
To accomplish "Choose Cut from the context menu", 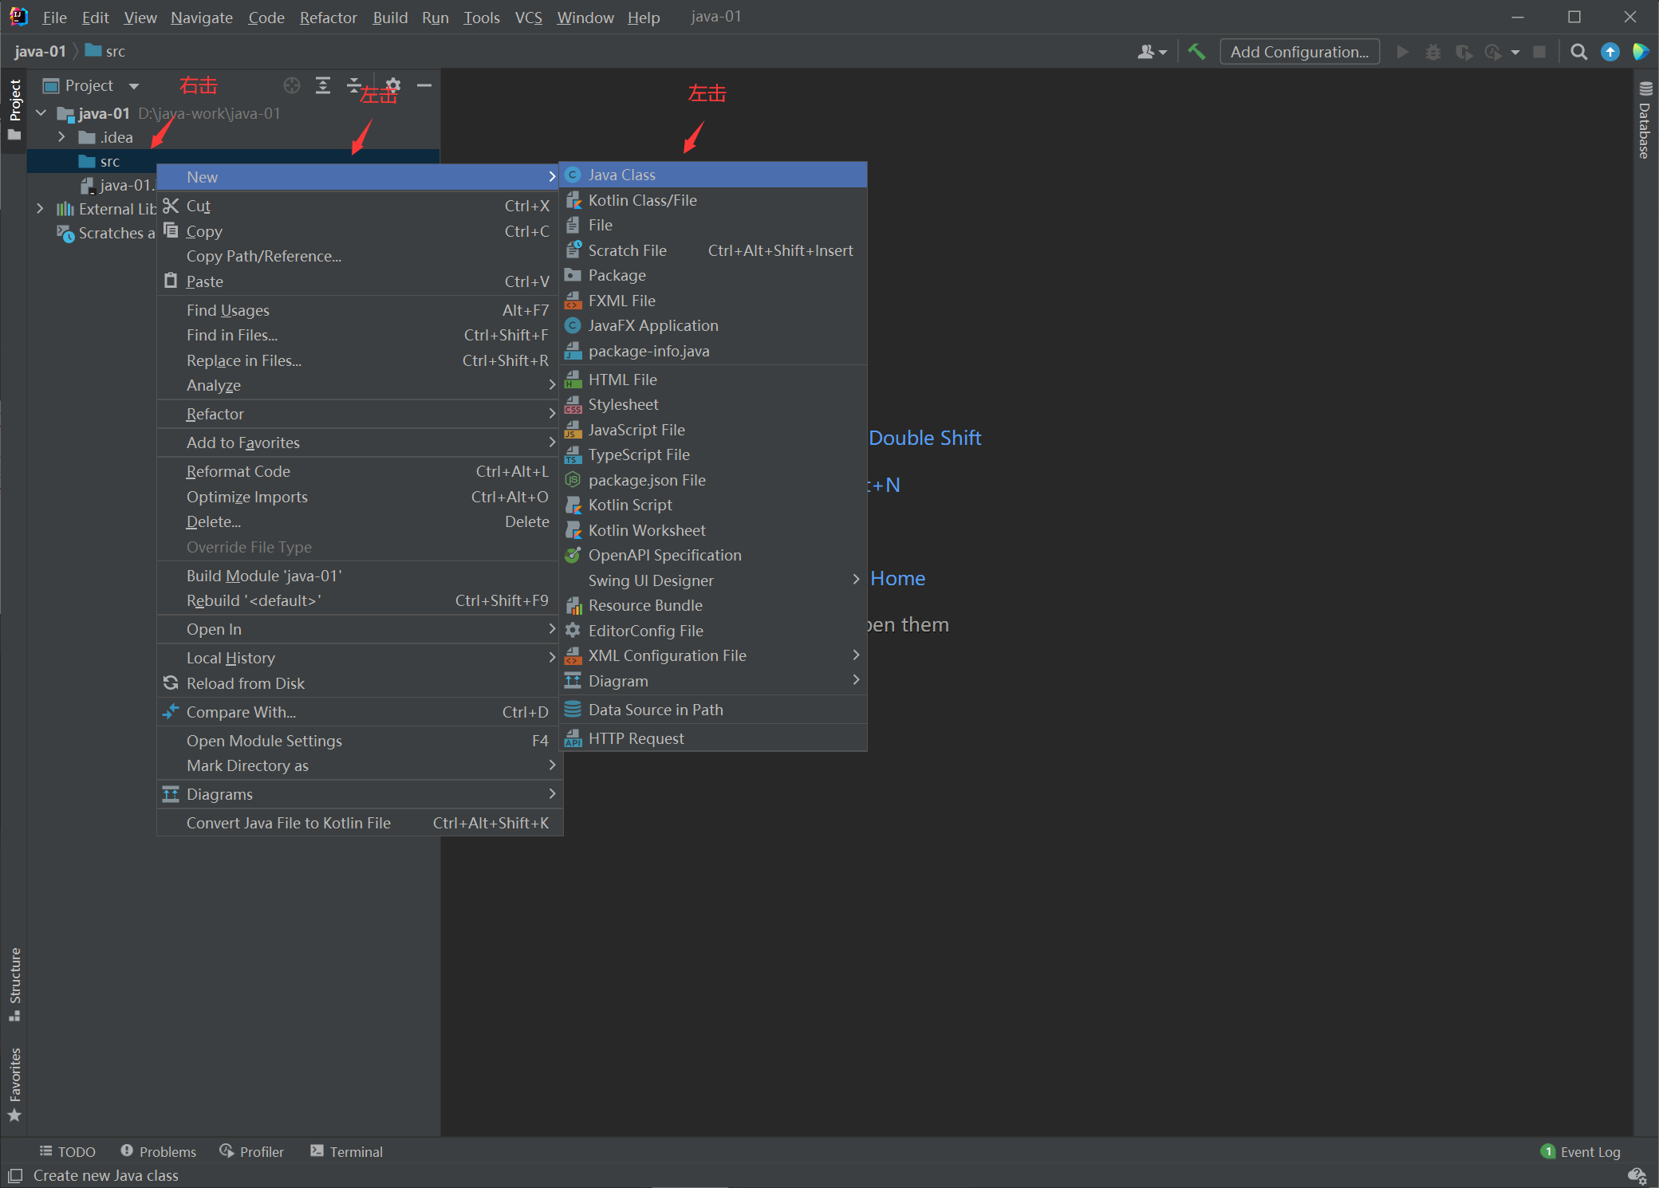I will tap(359, 206).
